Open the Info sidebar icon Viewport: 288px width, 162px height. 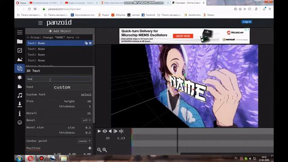[20, 113]
